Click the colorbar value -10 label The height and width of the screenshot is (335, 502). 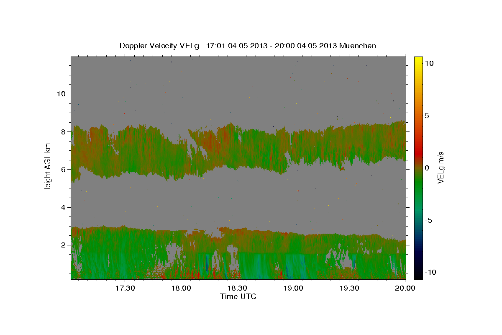pyautogui.click(x=430, y=272)
